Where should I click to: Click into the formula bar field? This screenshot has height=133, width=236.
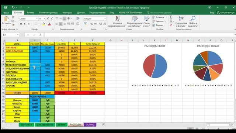139,35
